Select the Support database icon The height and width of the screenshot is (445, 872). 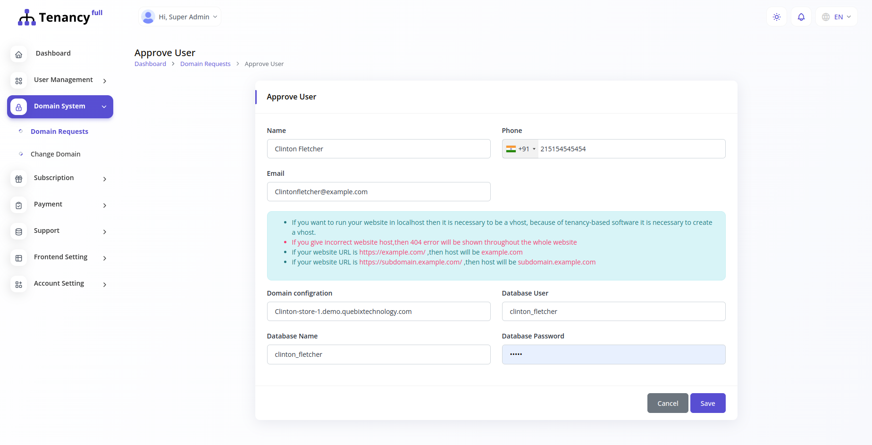(18, 231)
